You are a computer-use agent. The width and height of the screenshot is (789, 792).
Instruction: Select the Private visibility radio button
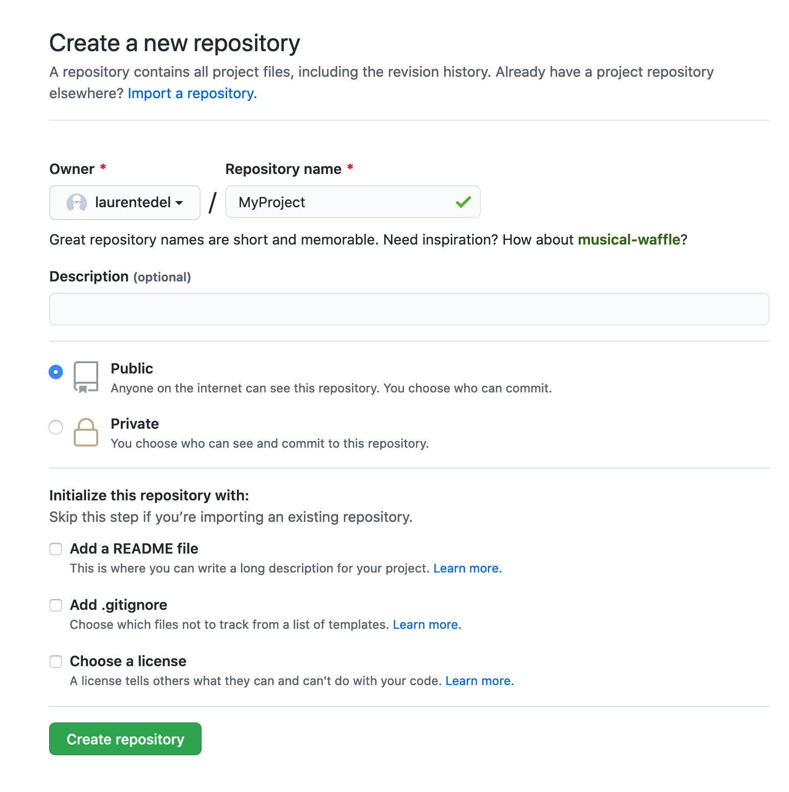pyautogui.click(x=56, y=427)
